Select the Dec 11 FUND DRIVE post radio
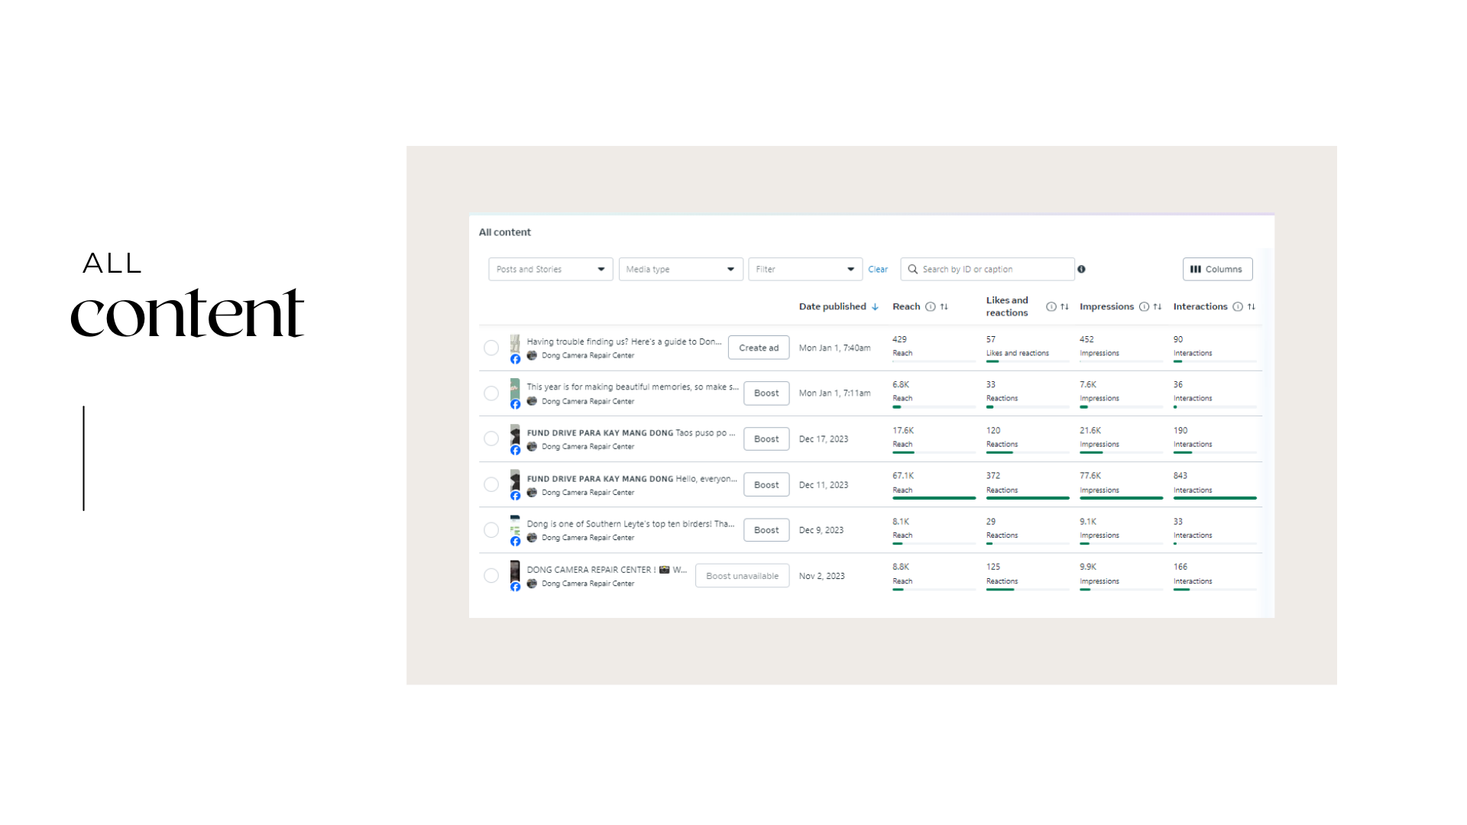 (x=491, y=485)
